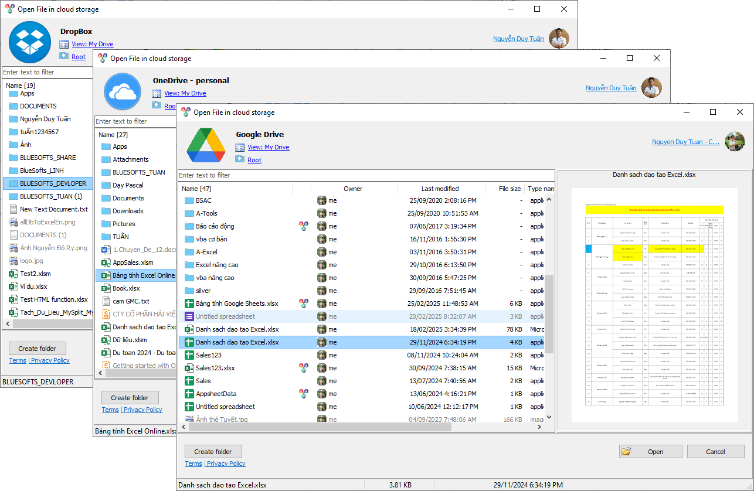Click Nguyễn Duy Tuân account link in OneDrive window
The width and height of the screenshot is (754, 491).
click(x=611, y=88)
